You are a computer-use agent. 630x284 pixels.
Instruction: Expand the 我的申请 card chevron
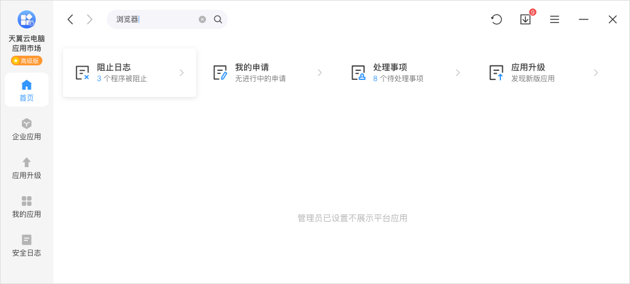(x=320, y=73)
